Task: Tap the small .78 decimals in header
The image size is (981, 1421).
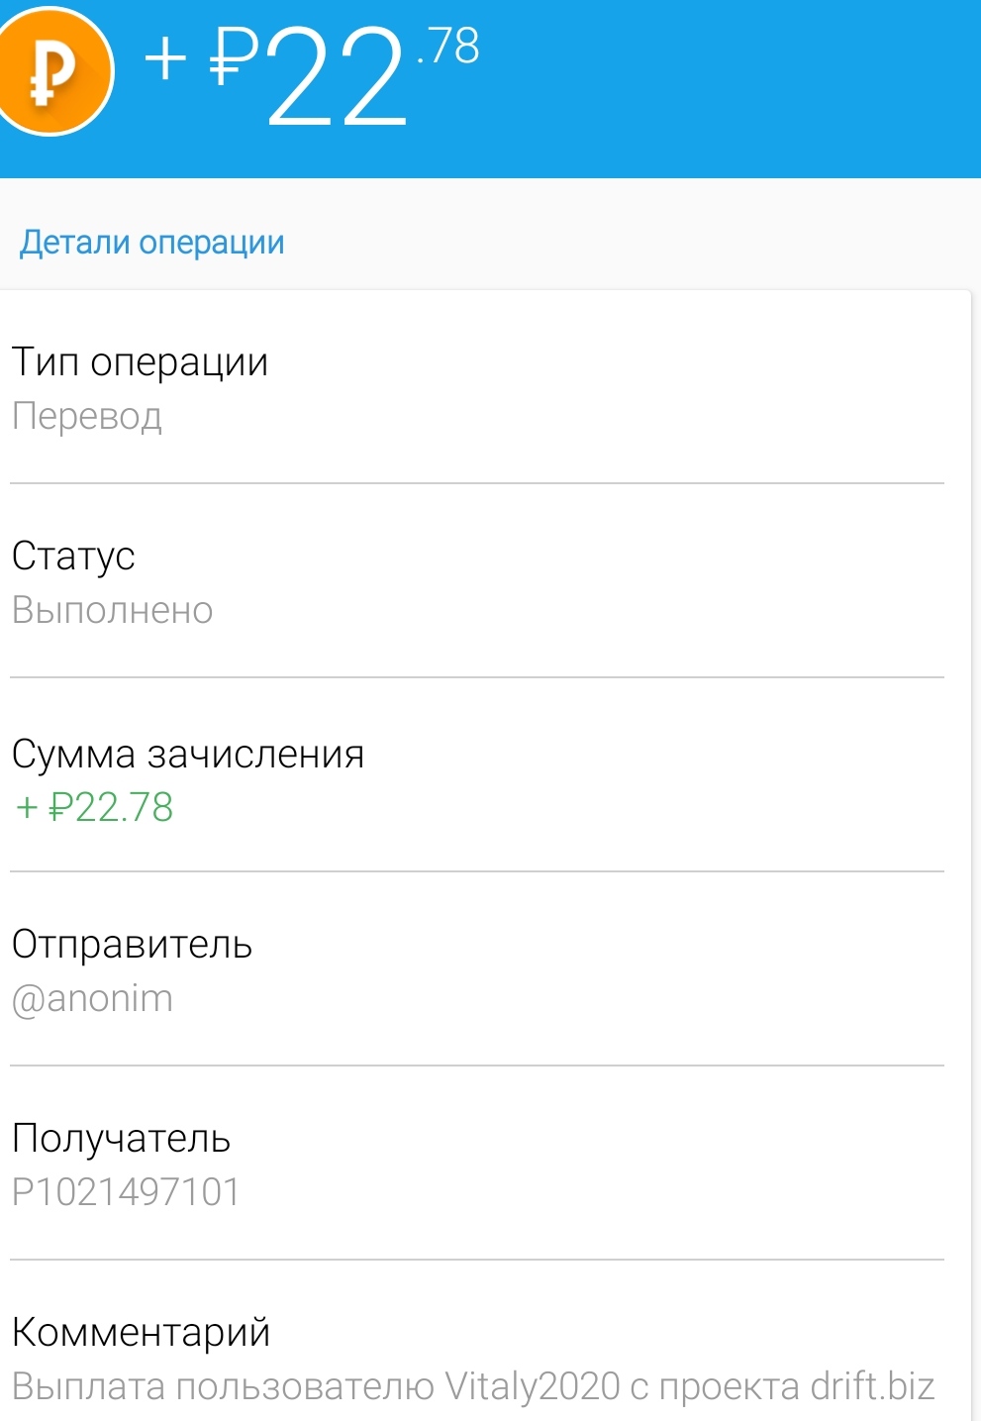Action: pyautogui.click(x=449, y=47)
